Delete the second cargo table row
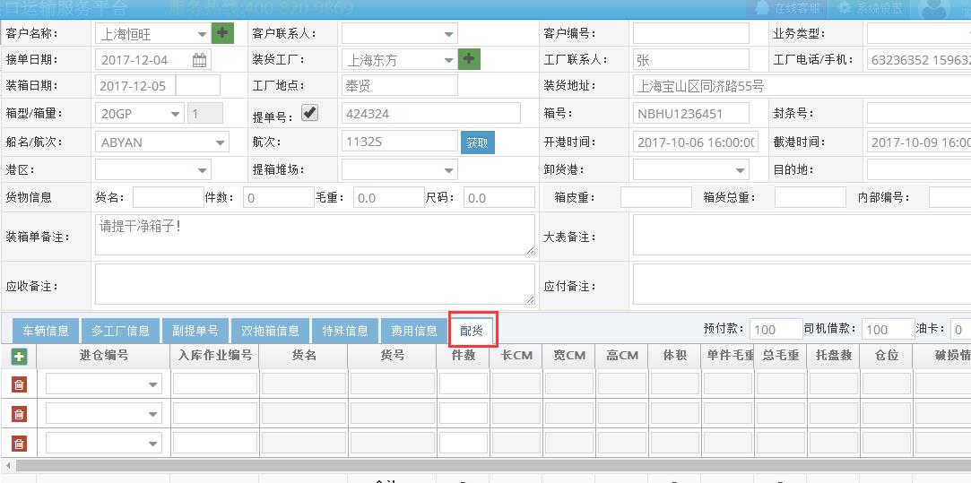Image resolution: width=971 pixels, height=483 pixels. 19,414
